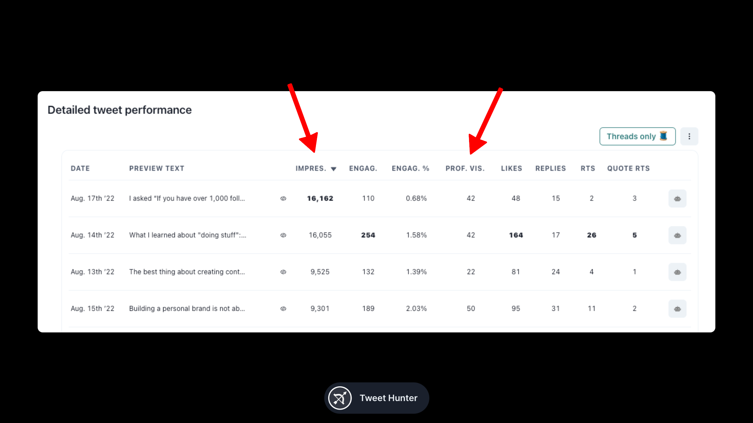Click the Impres. sort arrow
Viewport: 753px width, 423px height.
[x=334, y=169]
